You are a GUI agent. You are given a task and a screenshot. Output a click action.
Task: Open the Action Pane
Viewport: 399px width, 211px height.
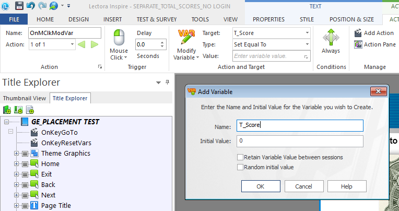pos(375,44)
